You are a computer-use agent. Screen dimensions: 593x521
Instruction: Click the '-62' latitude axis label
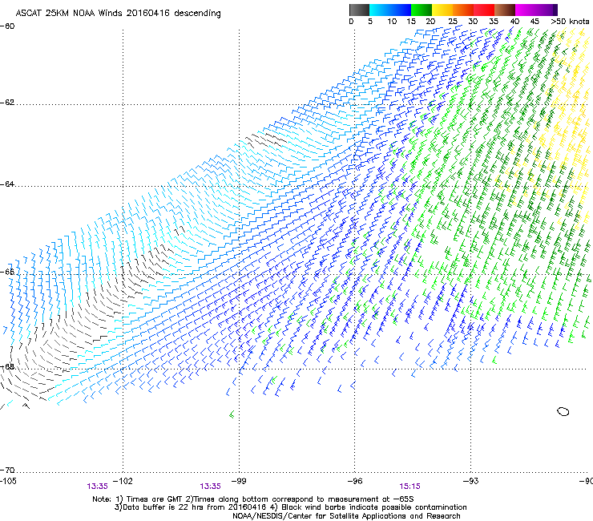(7, 103)
